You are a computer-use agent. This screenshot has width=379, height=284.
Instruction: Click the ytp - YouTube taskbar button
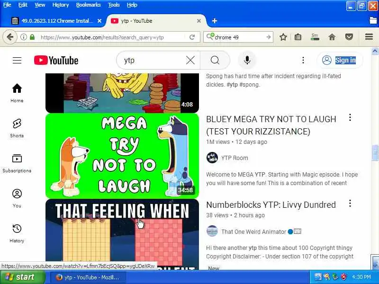pyautogui.click(x=88, y=277)
